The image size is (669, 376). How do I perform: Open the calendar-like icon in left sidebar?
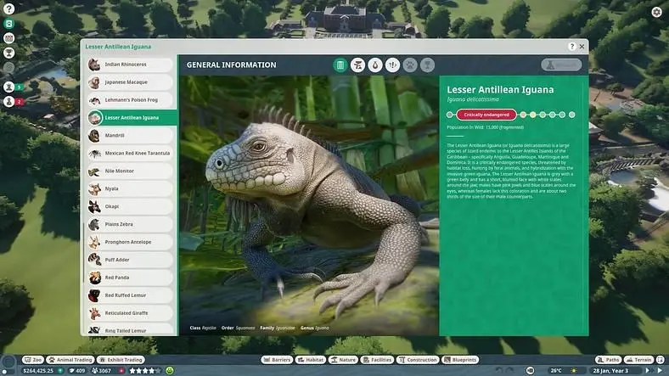point(9,38)
